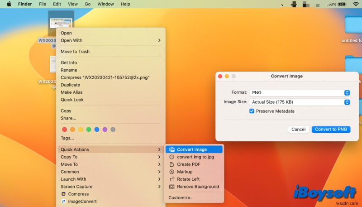This screenshot has height=207, width=362.
Task: Toggle the Preserve Metadata checkbox
Action: pos(252,111)
